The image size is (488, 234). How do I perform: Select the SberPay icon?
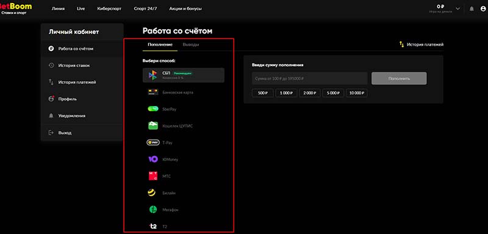click(153, 109)
